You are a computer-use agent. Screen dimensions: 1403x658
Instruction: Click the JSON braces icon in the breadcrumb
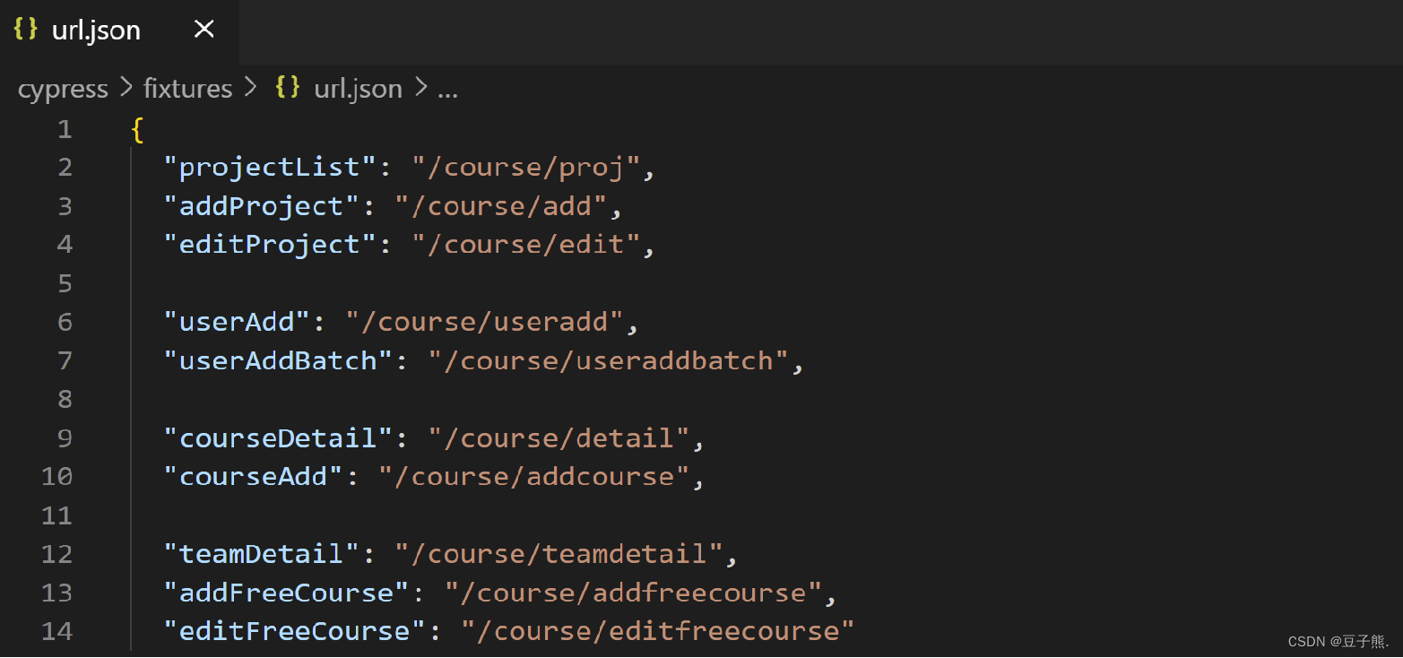tap(288, 87)
